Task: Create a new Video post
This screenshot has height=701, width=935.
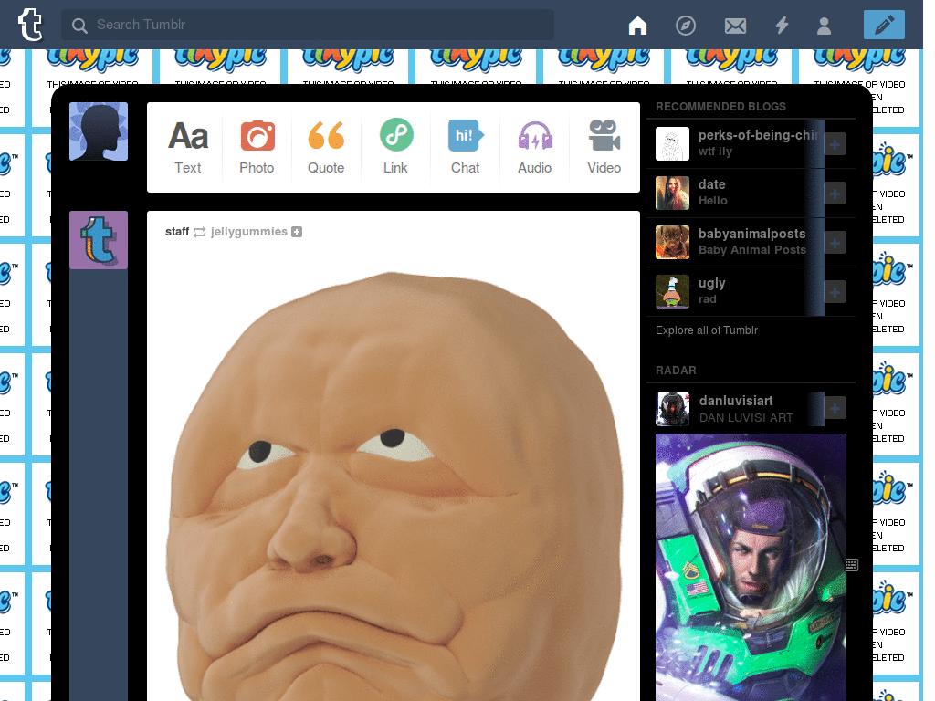Action: tap(604, 147)
